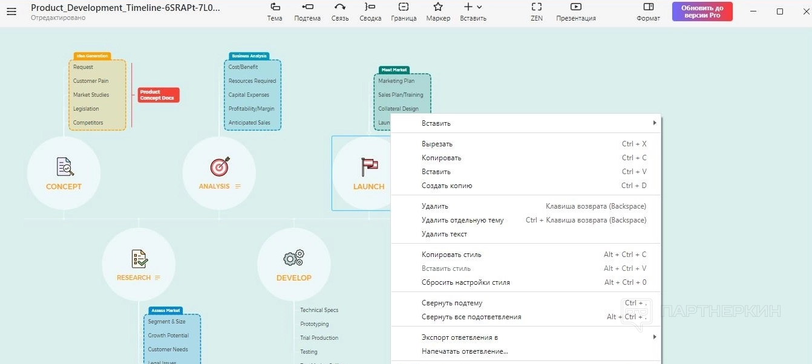Select the Resources Required subtopic
812x364 pixels.
(252, 81)
